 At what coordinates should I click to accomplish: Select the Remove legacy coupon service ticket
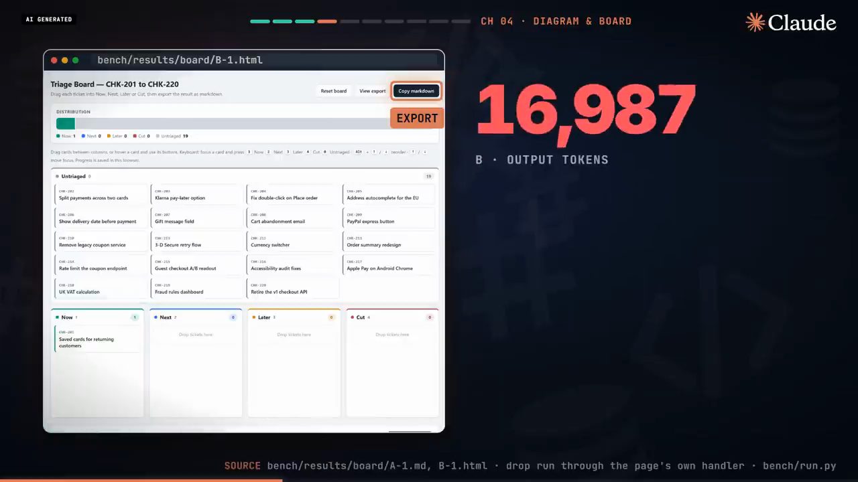pyautogui.click(x=101, y=242)
